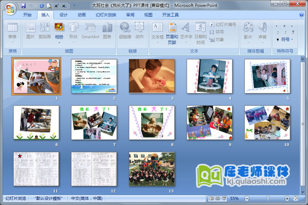The image size is (308, 205).
Task: Start slide show view icon in status bar
Action: [224, 198]
